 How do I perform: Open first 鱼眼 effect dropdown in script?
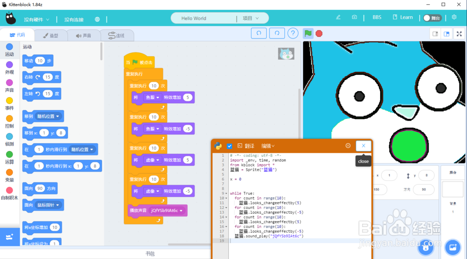pos(153,97)
